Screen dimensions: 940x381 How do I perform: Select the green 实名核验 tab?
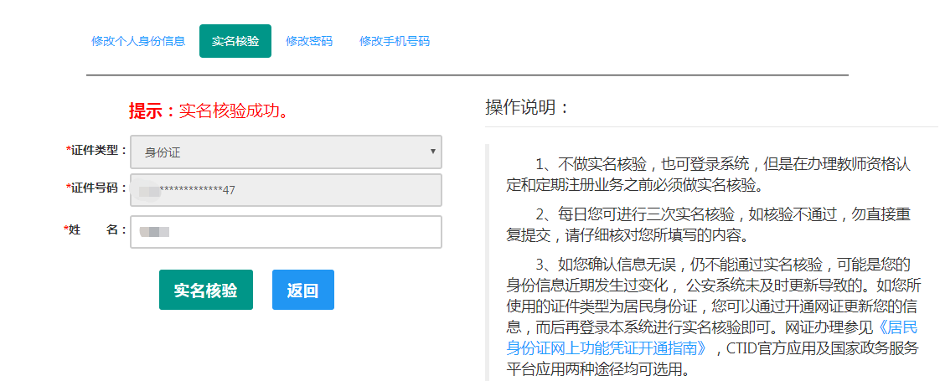(235, 41)
